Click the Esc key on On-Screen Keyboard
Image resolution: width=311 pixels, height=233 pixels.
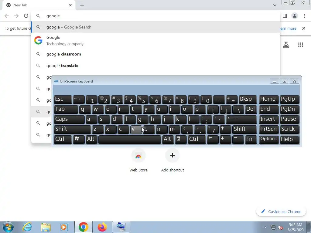(63, 100)
